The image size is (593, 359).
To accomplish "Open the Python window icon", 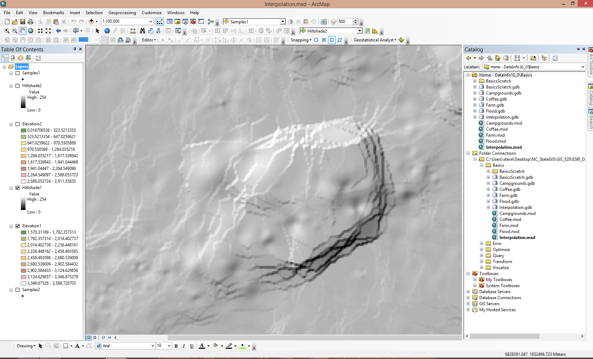I will [201, 22].
